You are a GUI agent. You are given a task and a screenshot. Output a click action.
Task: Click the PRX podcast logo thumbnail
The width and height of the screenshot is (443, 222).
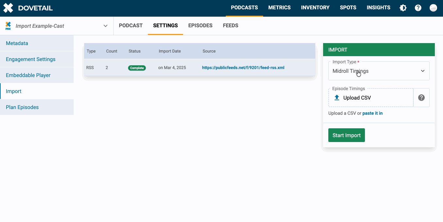click(8, 26)
